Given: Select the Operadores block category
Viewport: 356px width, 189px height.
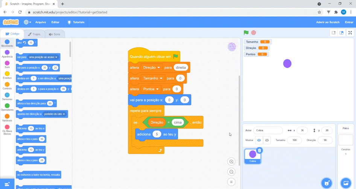Looking at the screenshot, I should (x=7, y=107).
